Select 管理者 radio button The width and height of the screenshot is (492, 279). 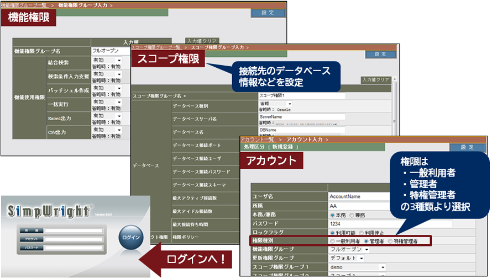click(x=366, y=241)
